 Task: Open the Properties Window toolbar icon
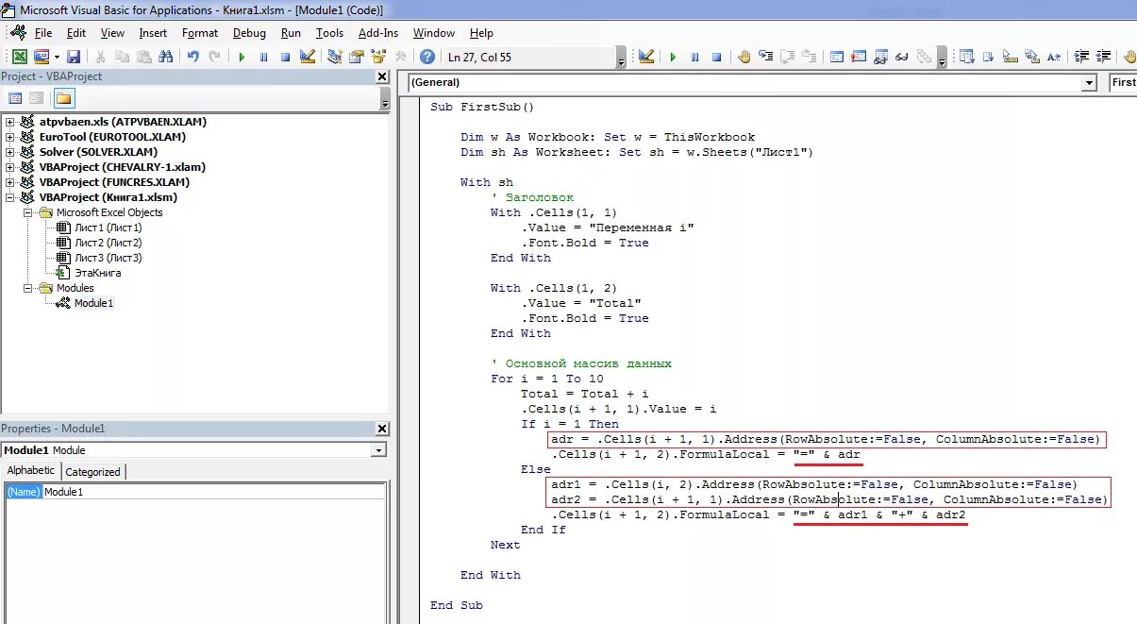point(356,57)
